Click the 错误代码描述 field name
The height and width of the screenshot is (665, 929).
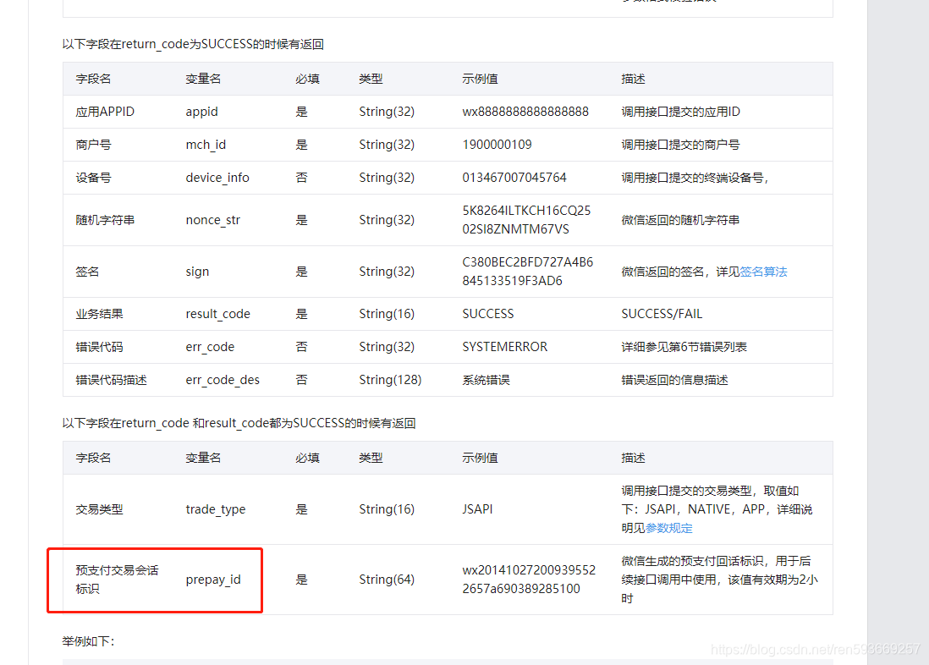[111, 380]
